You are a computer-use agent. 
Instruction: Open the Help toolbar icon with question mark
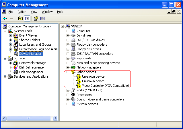[36, 19]
